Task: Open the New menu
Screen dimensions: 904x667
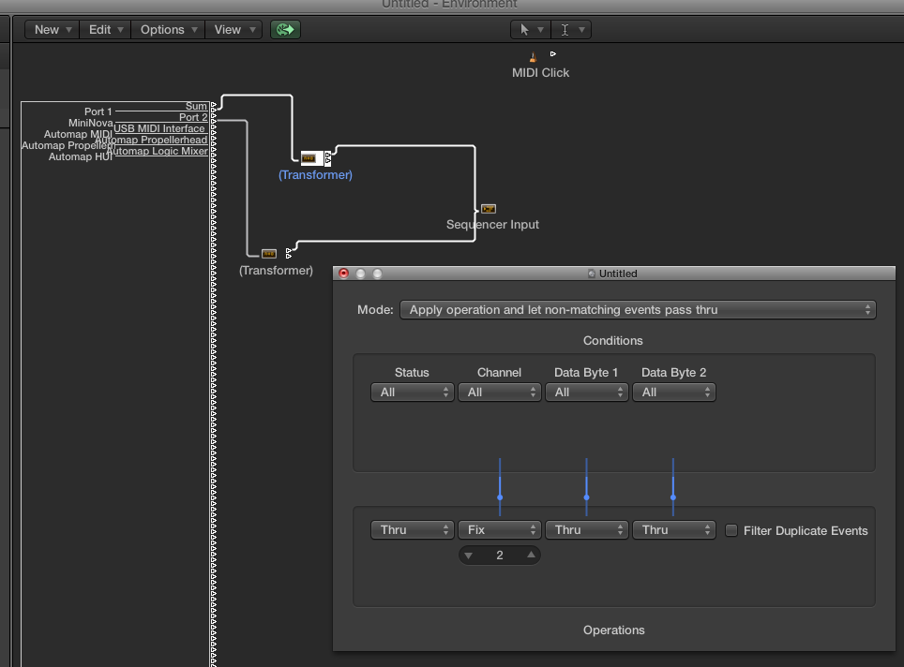Action: pos(47,29)
